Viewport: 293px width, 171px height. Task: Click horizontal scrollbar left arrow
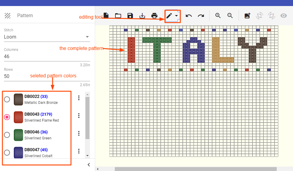tap(98, 169)
